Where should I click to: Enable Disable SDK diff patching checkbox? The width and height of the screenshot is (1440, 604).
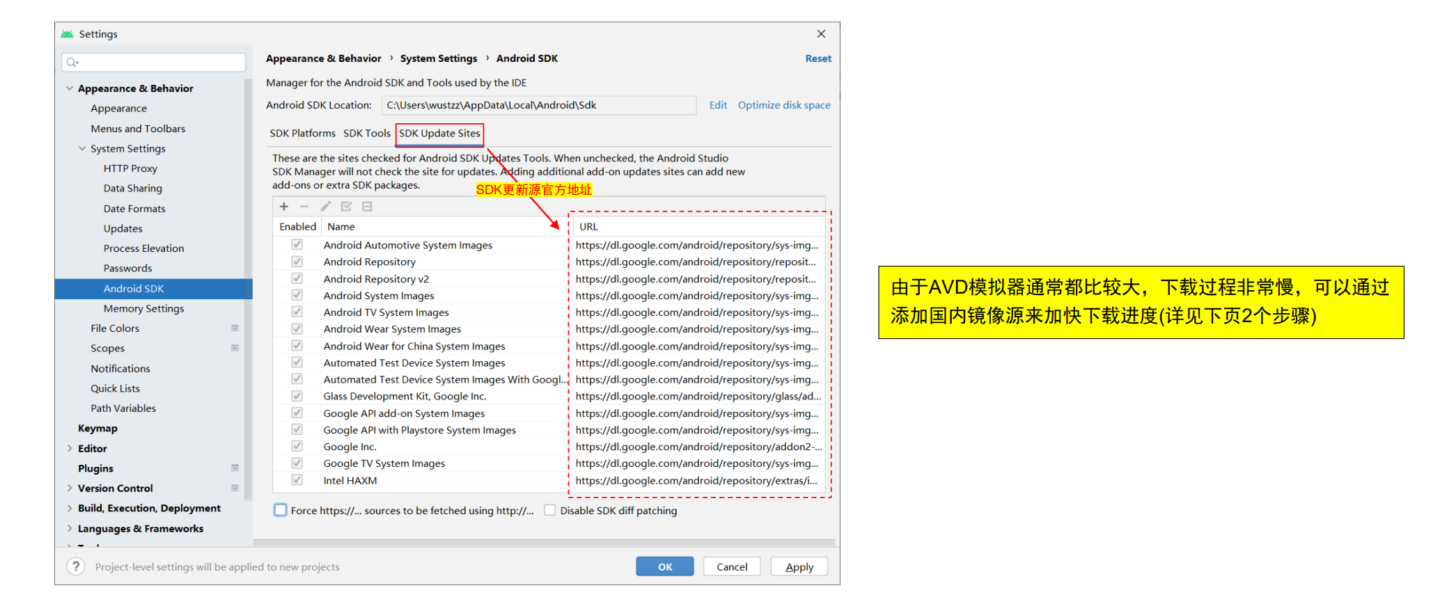550,510
